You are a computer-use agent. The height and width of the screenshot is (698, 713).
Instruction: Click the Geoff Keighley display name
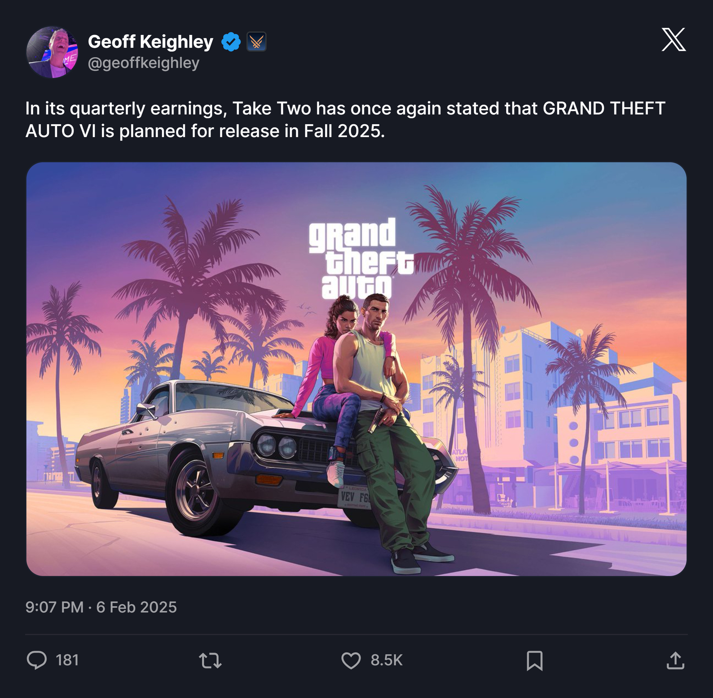pyautogui.click(x=150, y=42)
